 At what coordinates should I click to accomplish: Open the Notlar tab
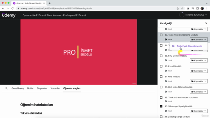pos(30,88)
